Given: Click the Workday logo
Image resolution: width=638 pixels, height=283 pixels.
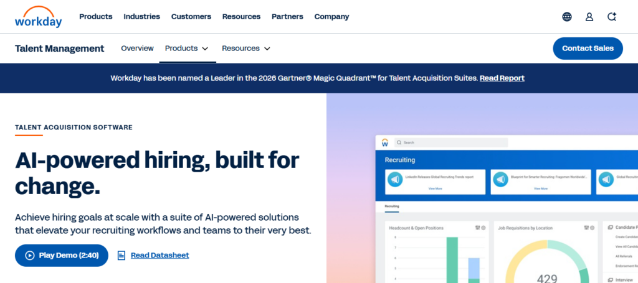Looking at the screenshot, I should click(x=38, y=17).
